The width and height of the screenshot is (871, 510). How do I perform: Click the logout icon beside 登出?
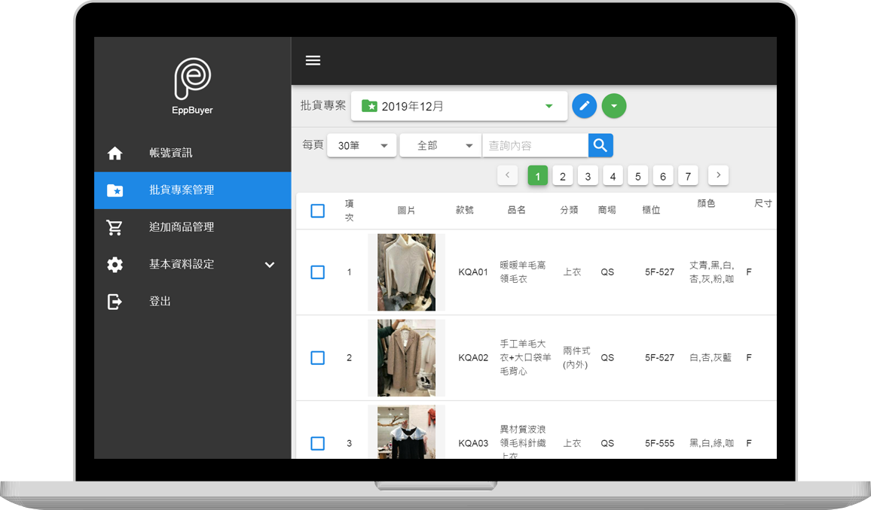tap(115, 302)
